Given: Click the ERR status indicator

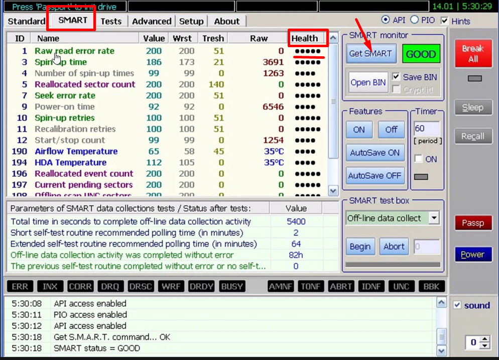Looking at the screenshot, I should 20,286.
